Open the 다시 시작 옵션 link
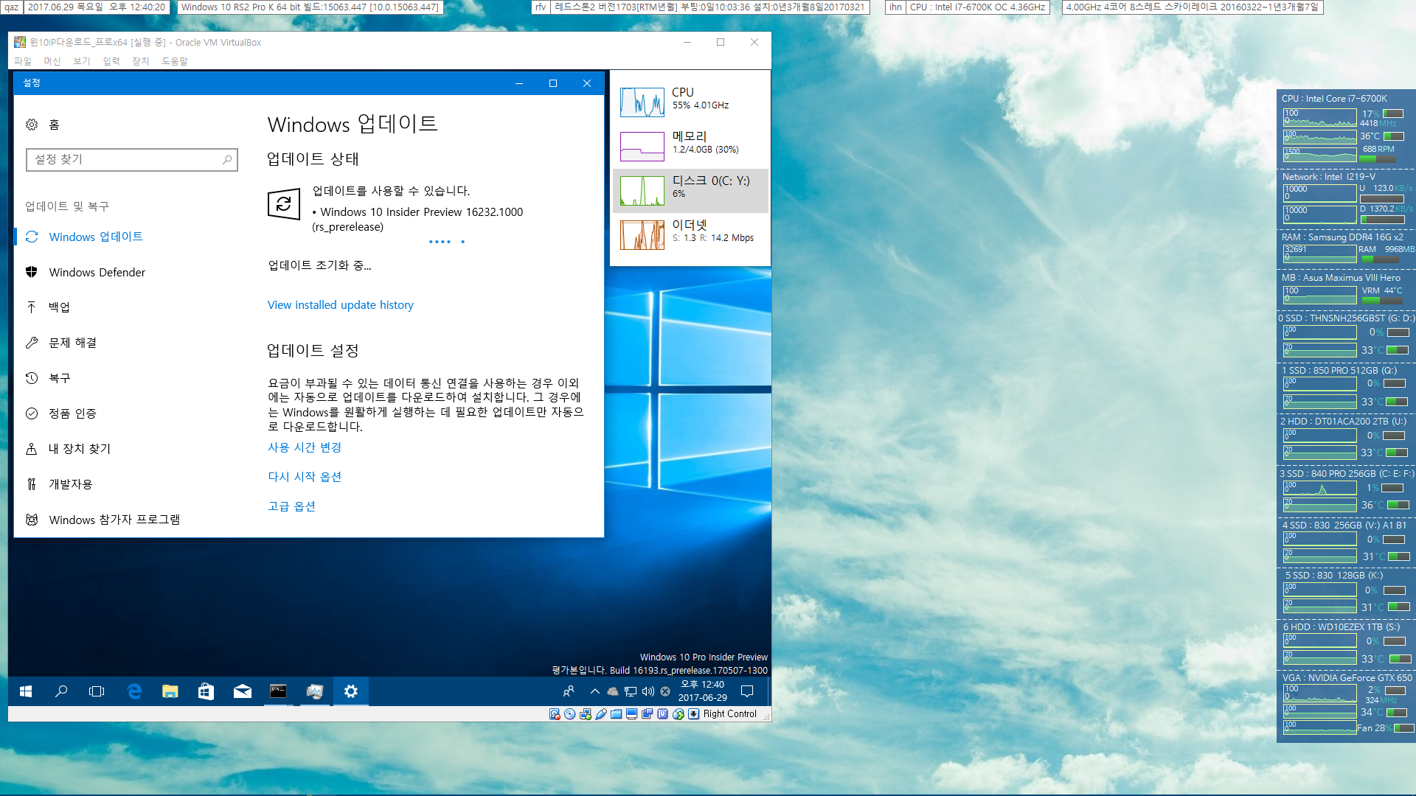 [x=305, y=477]
